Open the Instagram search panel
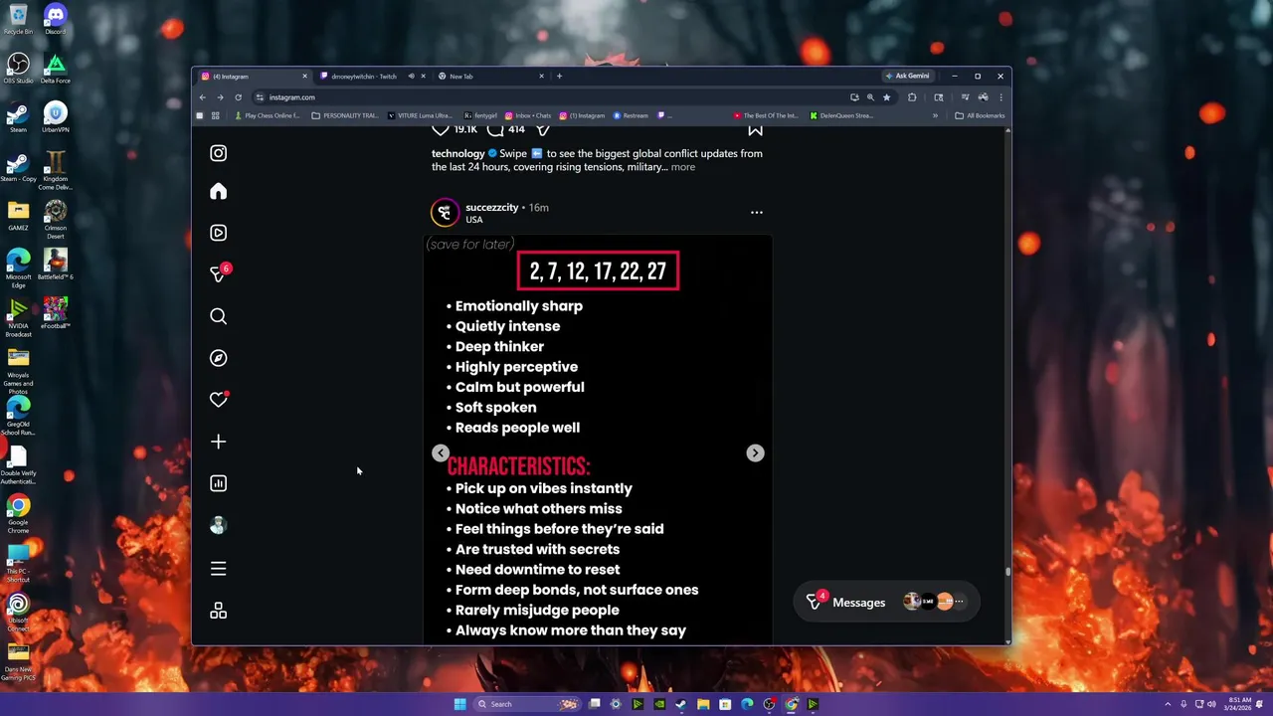1273x716 pixels. 218,316
